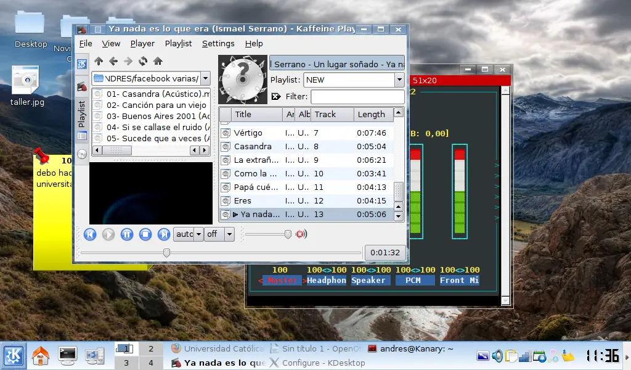Click the elapsed time 0:01:32 display
This screenshot has height=370, width=631.
[385, 253]
